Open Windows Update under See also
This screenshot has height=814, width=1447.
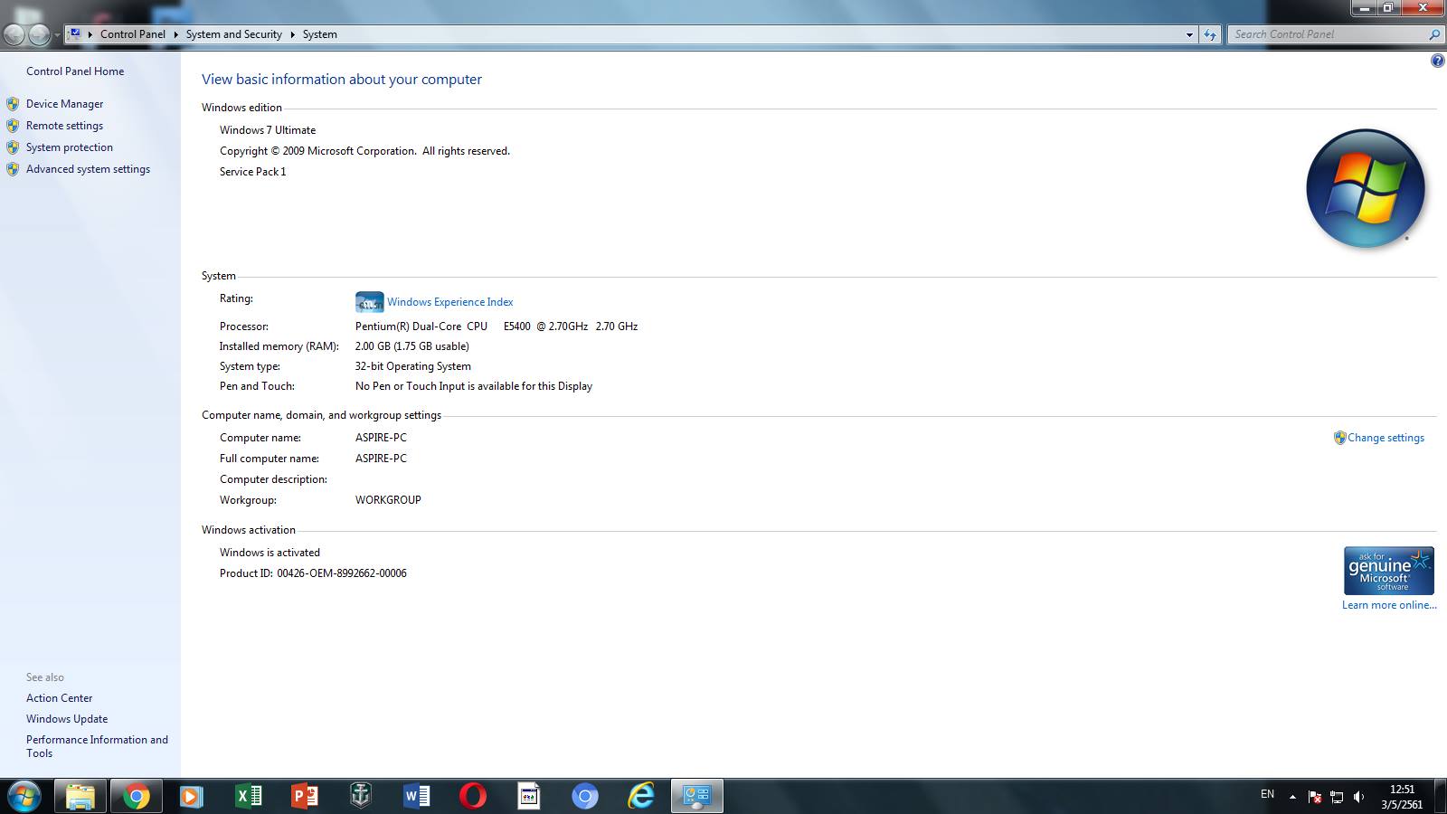67,719
